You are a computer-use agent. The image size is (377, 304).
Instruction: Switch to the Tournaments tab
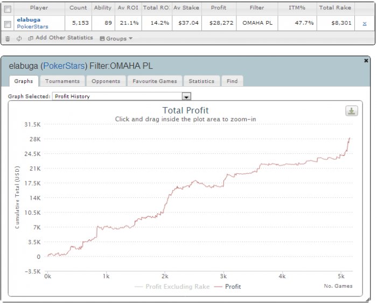coord(62,81)
